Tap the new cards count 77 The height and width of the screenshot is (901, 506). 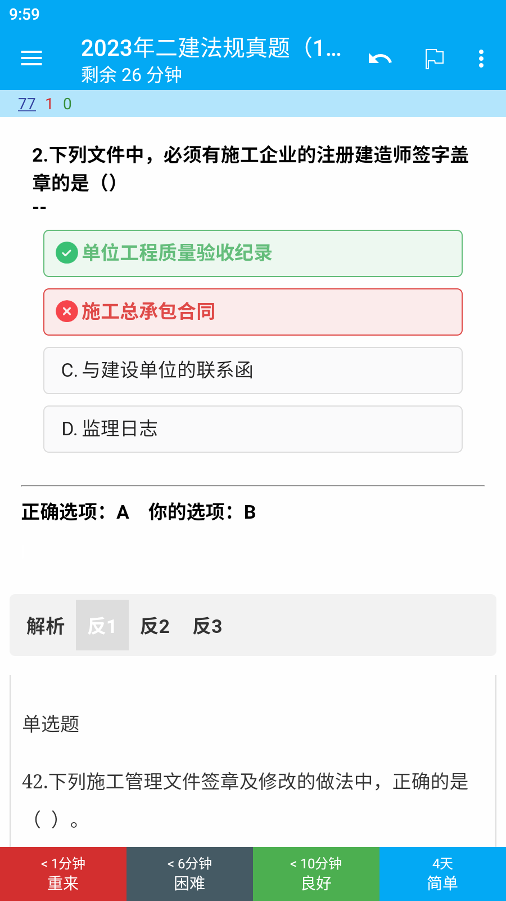(27, 104)
